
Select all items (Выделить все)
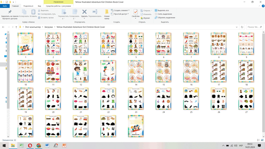tap(162, 10)
